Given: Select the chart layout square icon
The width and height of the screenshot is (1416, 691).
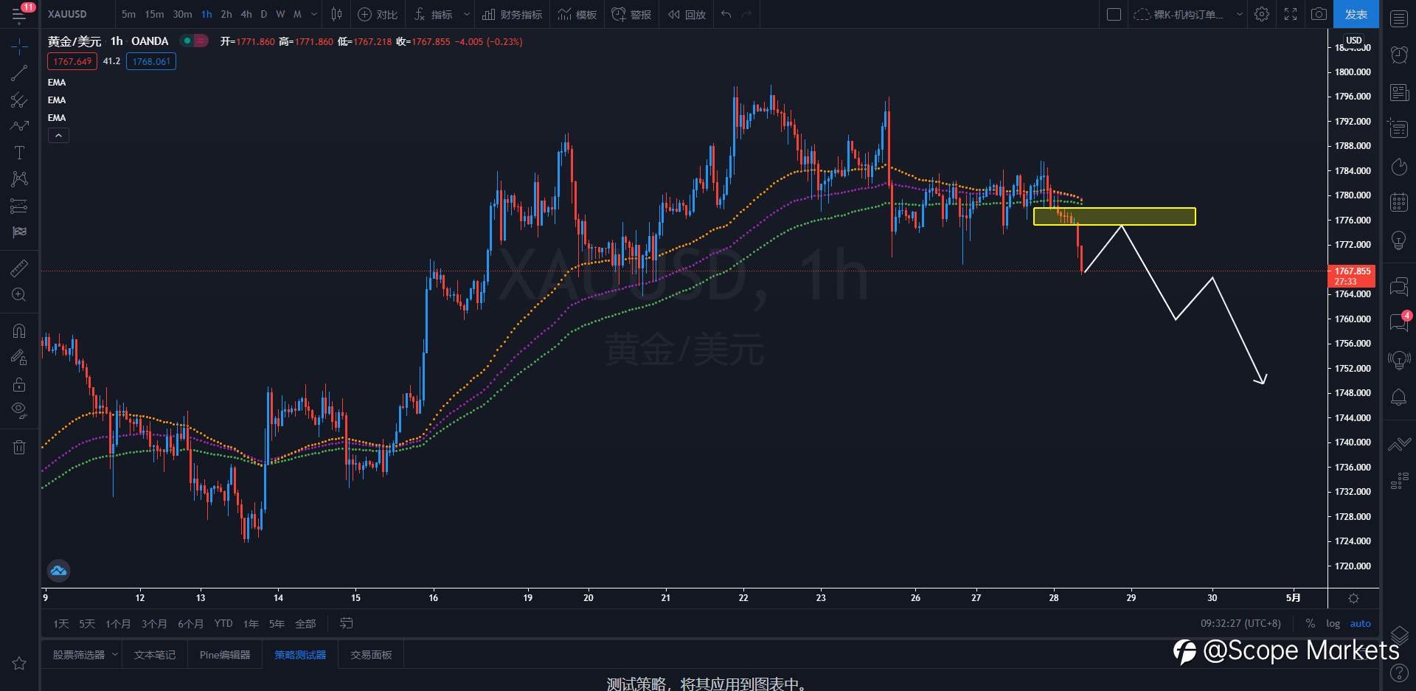Looking at the screenshot, I should point(1114,14).
